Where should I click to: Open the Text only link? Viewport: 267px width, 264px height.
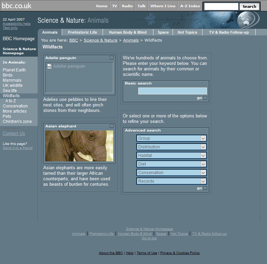click(10, 28)
